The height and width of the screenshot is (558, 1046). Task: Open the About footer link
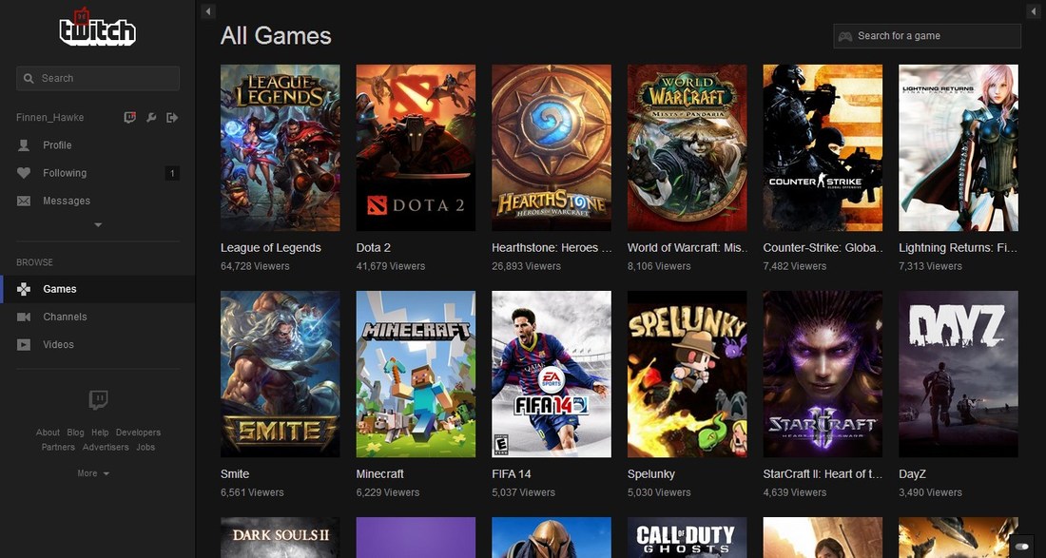pyautogui.click(x=48, y=433)
